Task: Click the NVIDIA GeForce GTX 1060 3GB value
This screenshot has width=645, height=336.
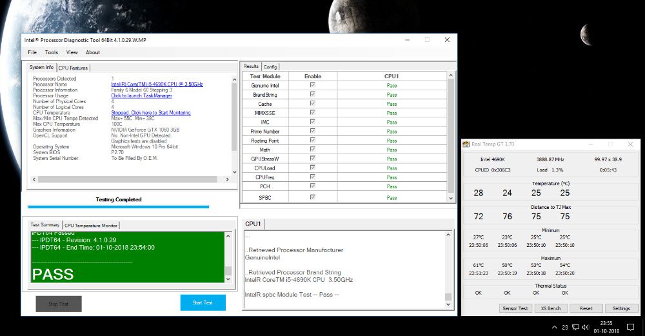Action: 145,130
